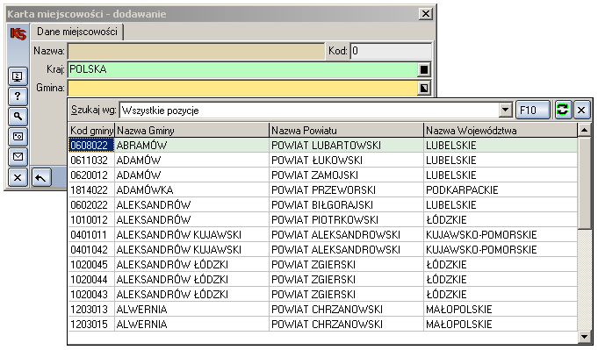The image size is (598, 350).
Task: Click the scrollbar down arrow in list
Action: coord(584,336)
